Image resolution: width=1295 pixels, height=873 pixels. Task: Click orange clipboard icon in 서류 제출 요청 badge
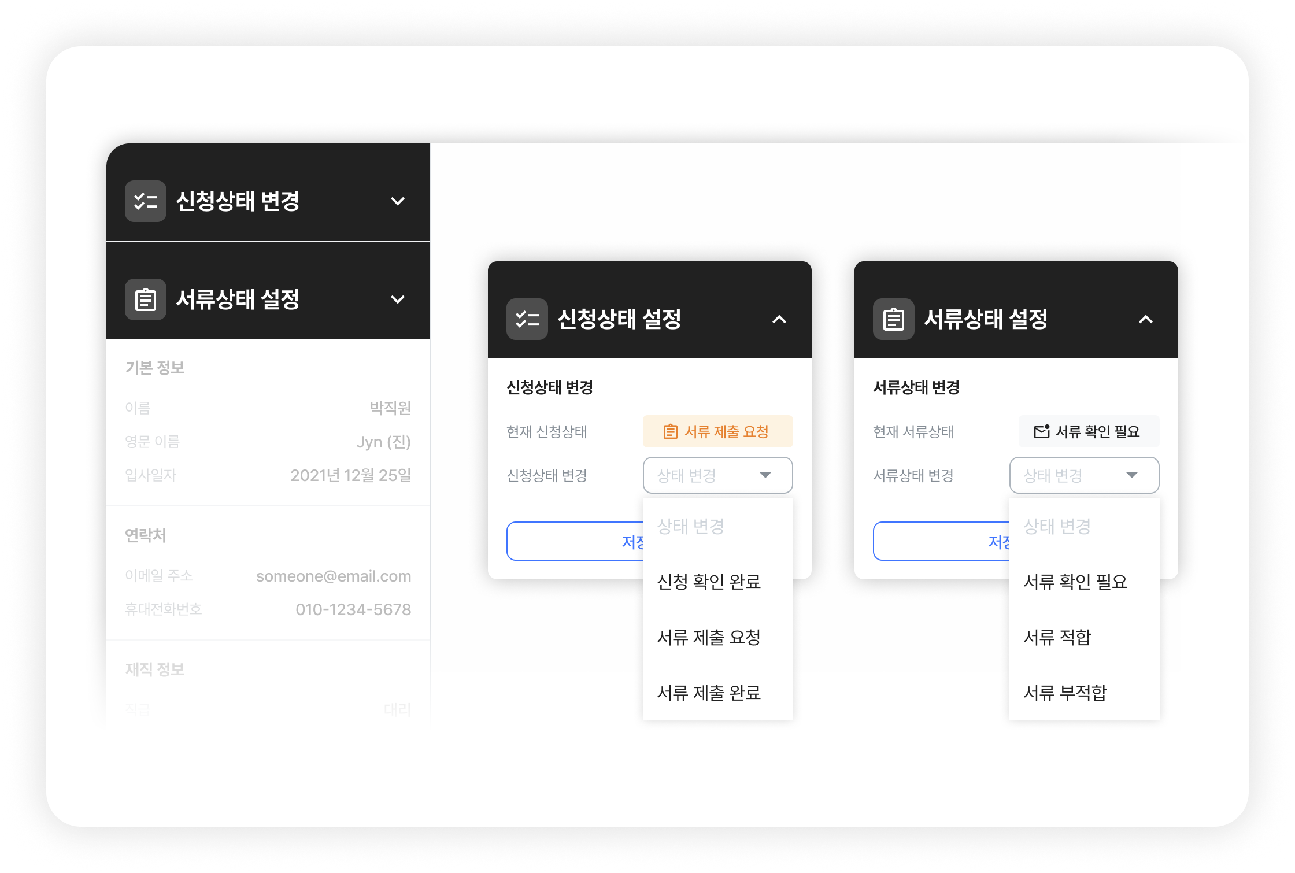click(670, 432)
